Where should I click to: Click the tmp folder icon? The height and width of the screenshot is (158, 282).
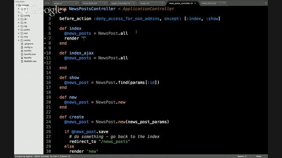tap(22, 37)
